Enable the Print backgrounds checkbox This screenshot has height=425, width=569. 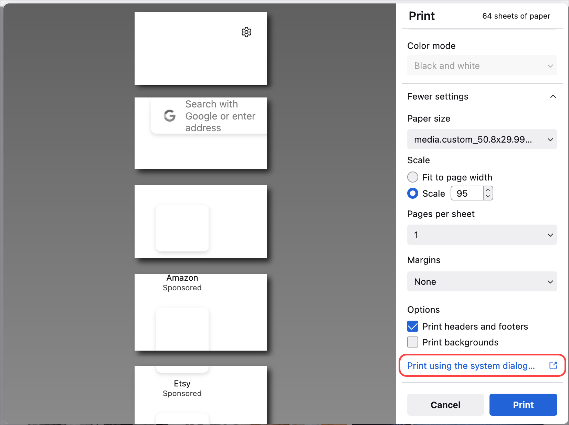tap(413, 342)
